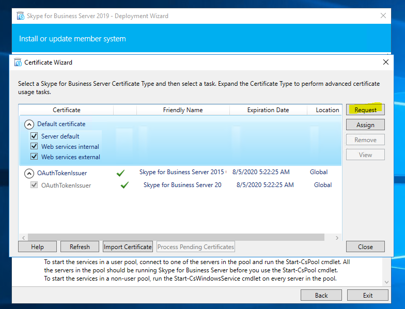Sort by the Expiration Date column
The width and height of the screenshot is (405, 309).
point(268,110)
